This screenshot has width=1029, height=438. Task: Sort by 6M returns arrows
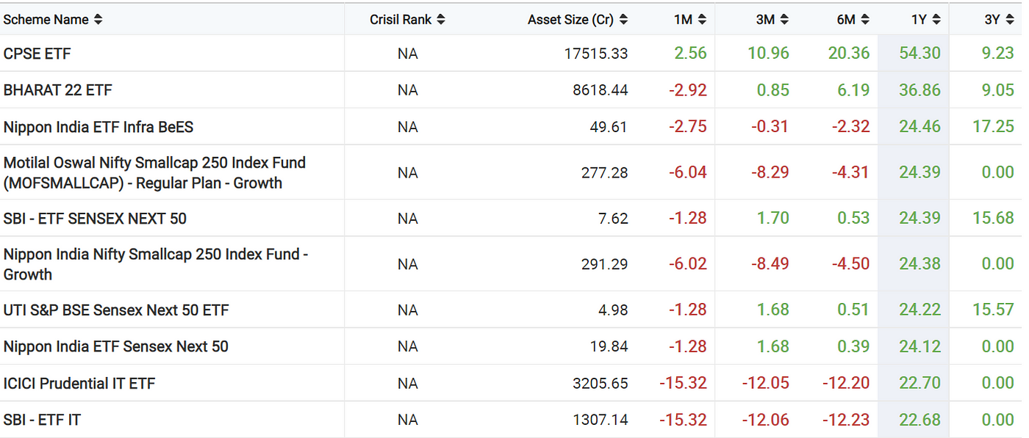(x=864, y=20)
